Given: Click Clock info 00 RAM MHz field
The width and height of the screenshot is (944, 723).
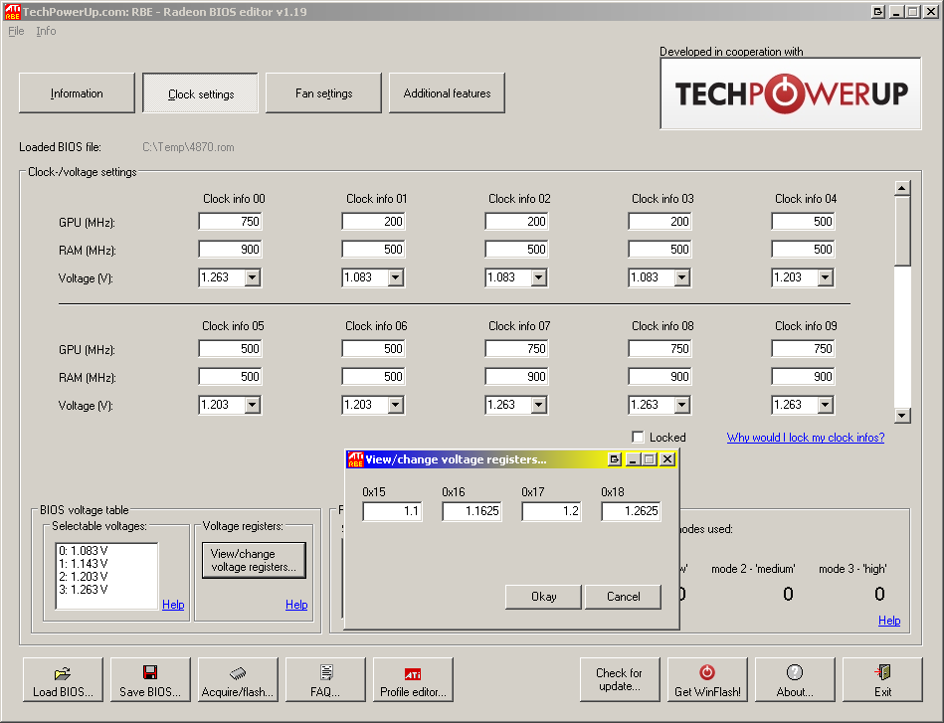Looking at the screenshot, I should (x=230, y=250).
